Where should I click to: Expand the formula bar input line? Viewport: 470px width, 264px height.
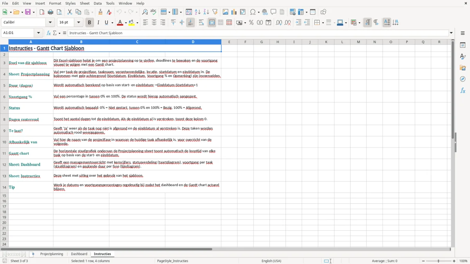(451, 33)
